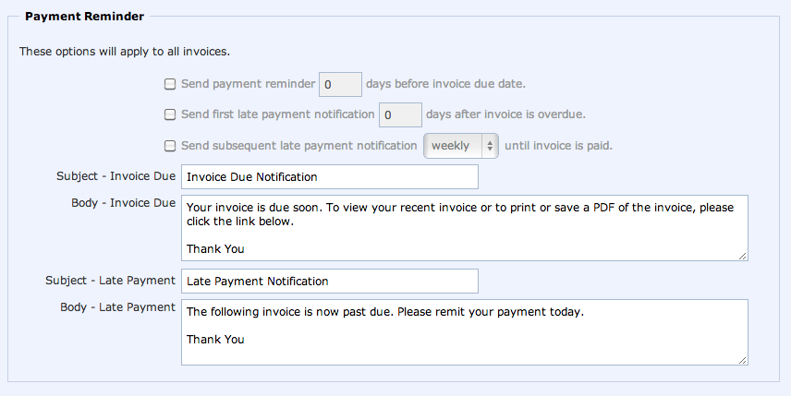The height and width of the screenshot is (396, 791).
Task: Tick the first late payment notification checkbox
Action: 170,115
